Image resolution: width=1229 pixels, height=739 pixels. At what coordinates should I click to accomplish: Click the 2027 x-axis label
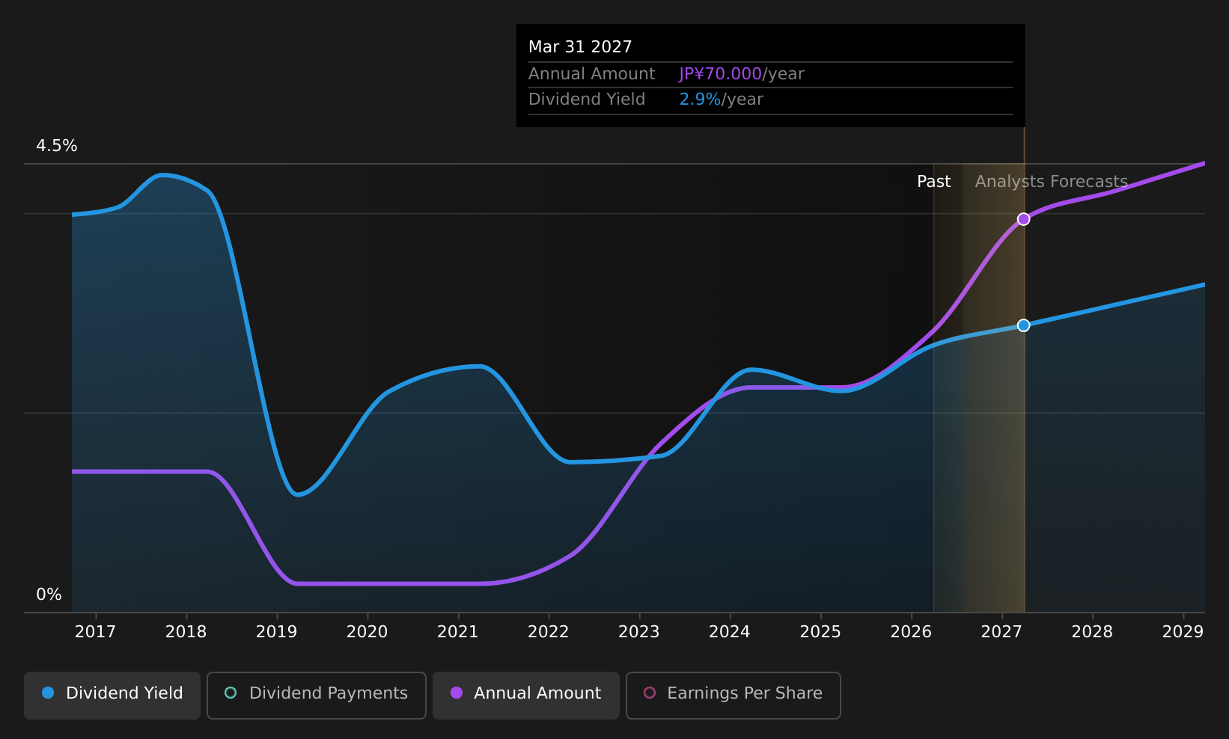point(1001,632)
